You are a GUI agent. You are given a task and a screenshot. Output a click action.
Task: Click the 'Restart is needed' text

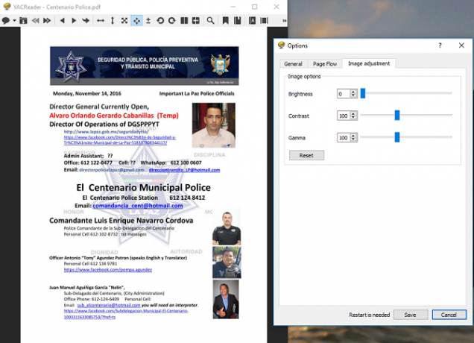pos(370,315)
